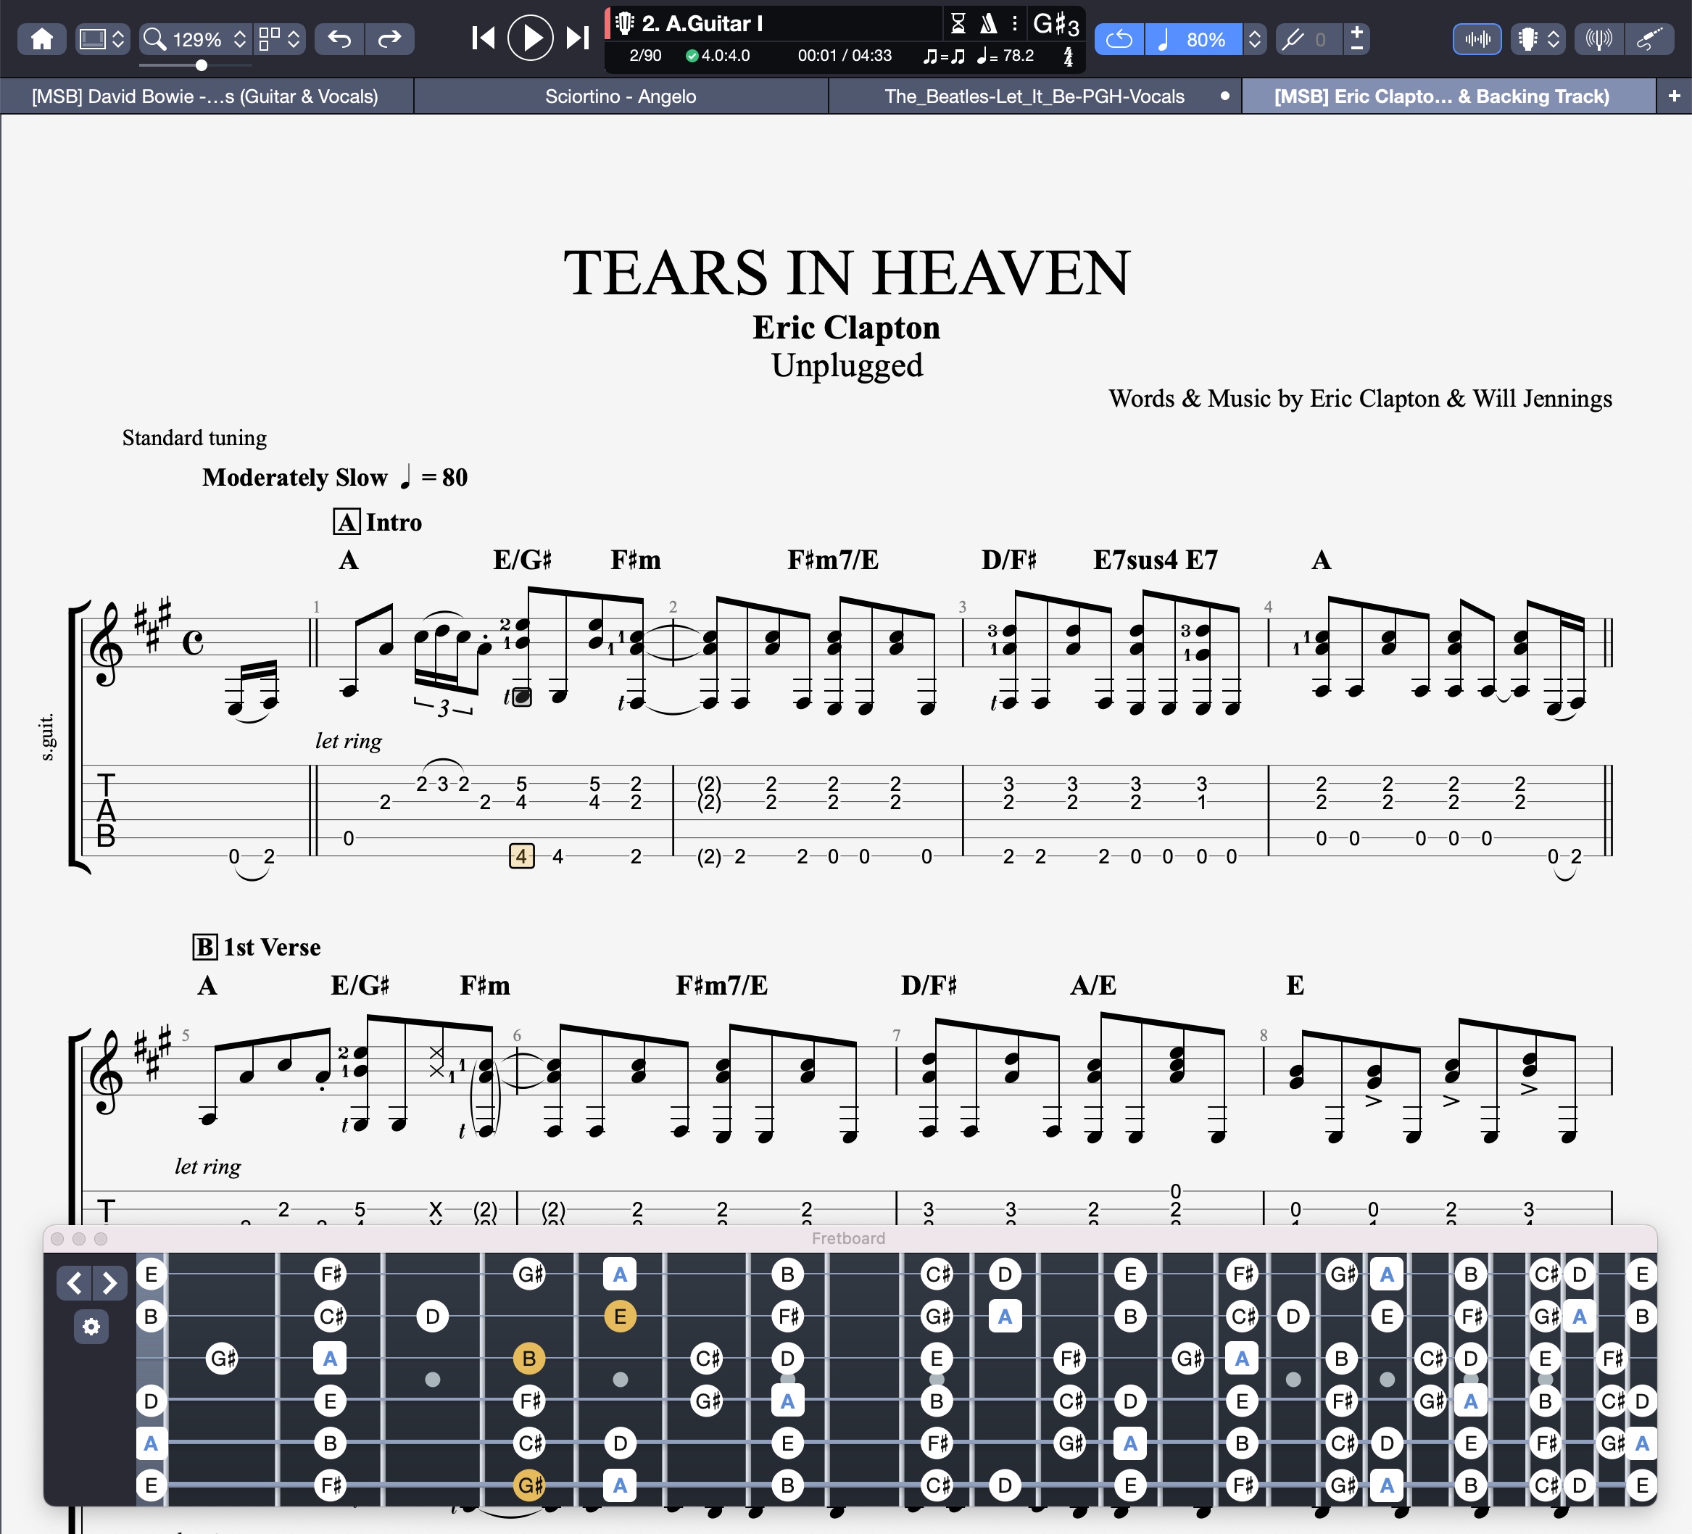Screen dimensions: 1692x1534
Task: Open fretboard settings gear
Action: pyautogui.click(x=91, y=1327)
